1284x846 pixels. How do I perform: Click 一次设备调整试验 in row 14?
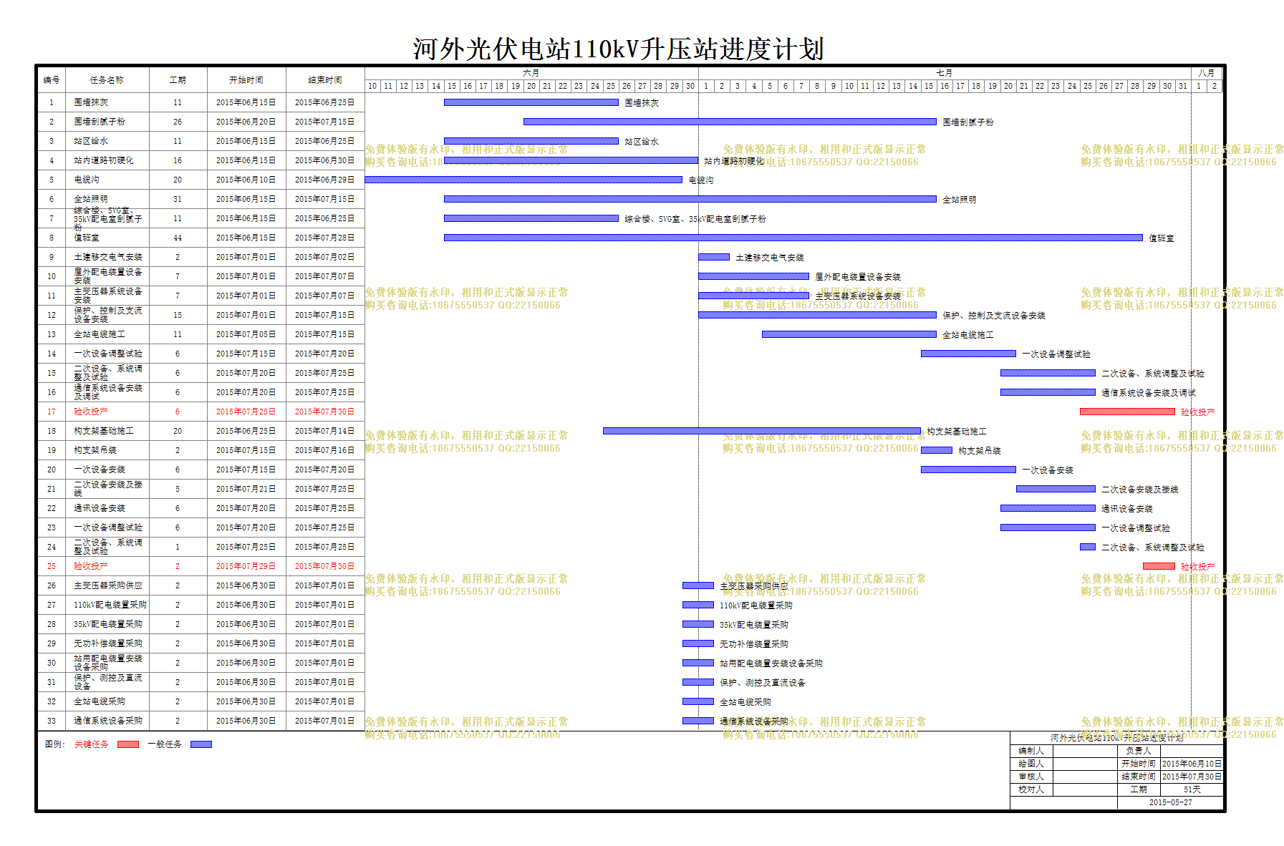(108, 354)
